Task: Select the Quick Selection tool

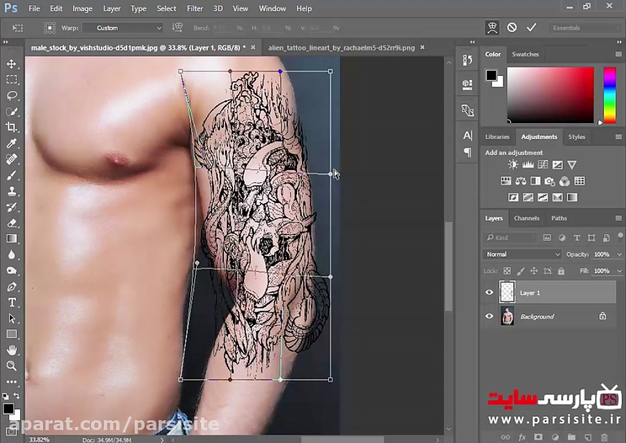Action: pos(12,111)
